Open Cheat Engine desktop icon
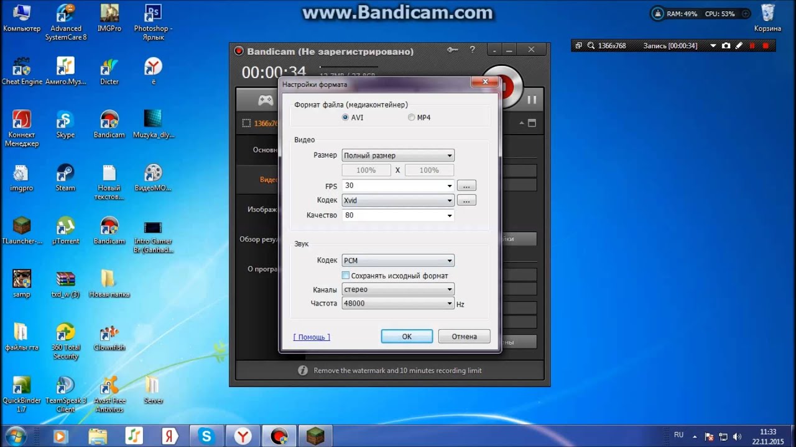The image size is (796, 447). tap(22, 70)
